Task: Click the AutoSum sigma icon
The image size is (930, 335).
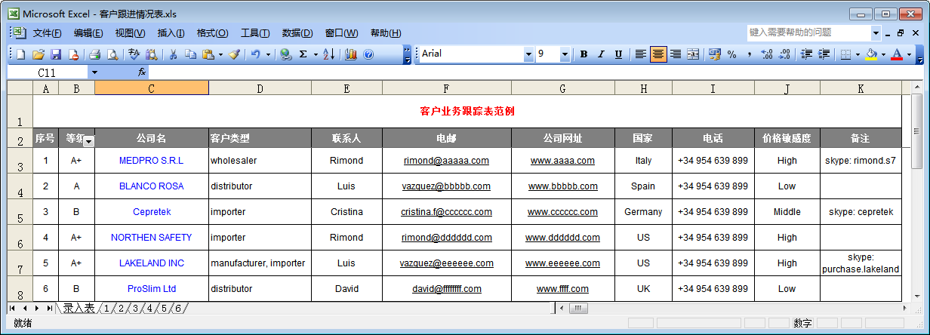Action: pos(303,54)
